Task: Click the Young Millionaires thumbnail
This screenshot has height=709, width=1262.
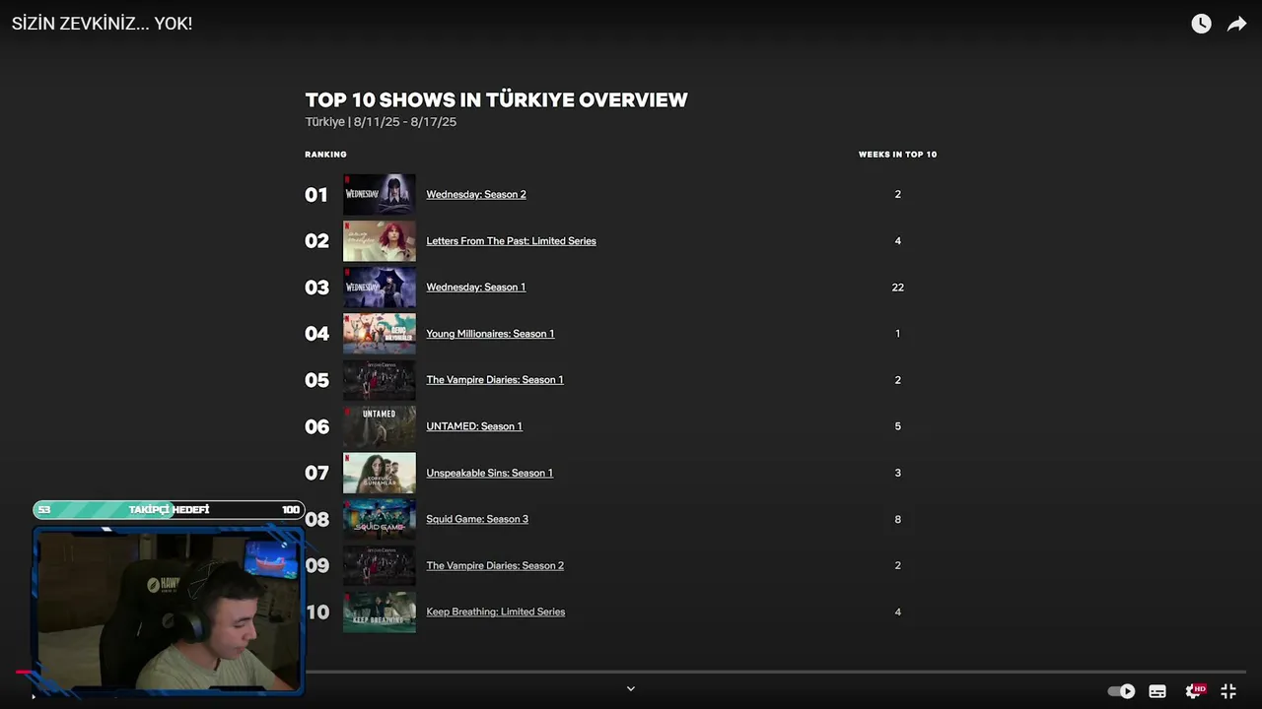Action: [380, 333]
